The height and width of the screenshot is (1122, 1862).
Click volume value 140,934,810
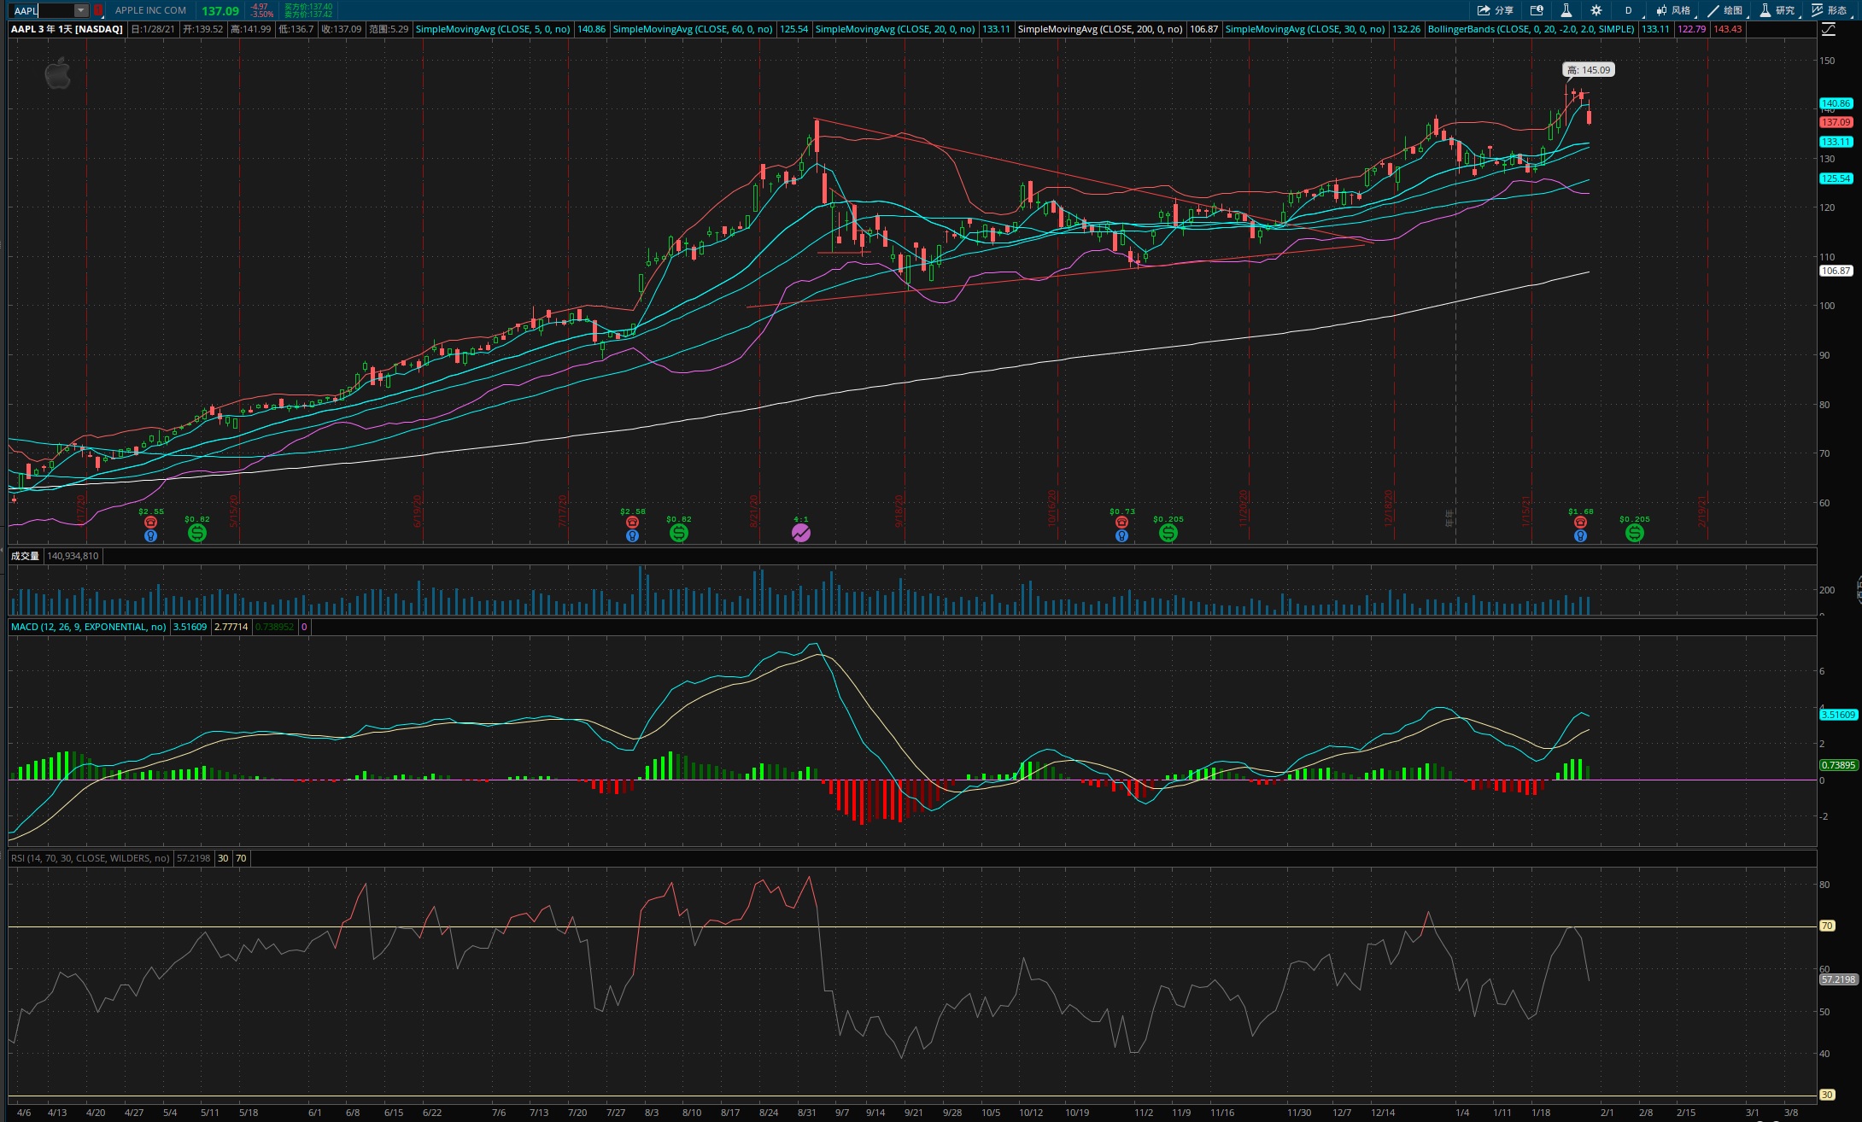point(73,556)
